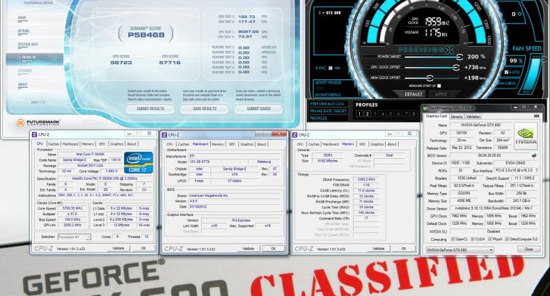Open OPTIONS in 3DMark sidebar
Viewport: 550px width, 296px height.
click(x=24, y=31)
